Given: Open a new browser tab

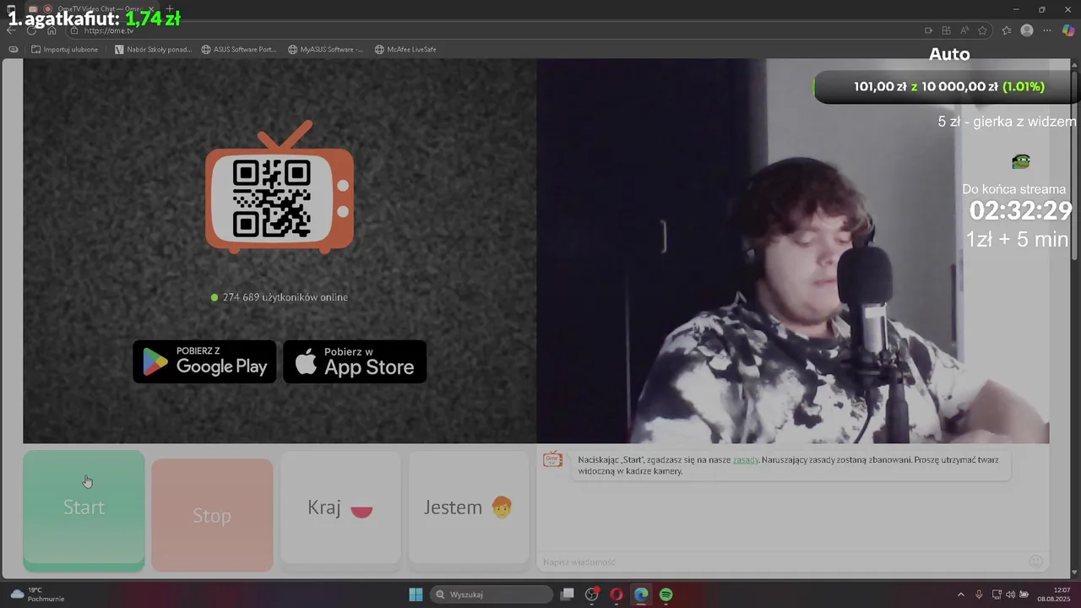Looking at the screenshot, I should 169,9.
